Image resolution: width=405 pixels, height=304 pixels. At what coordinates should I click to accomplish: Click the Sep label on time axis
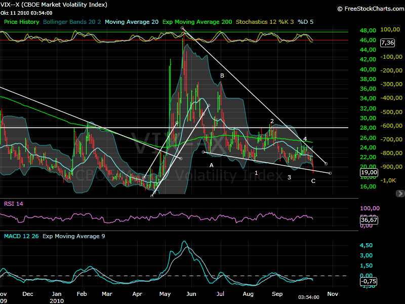277,294
